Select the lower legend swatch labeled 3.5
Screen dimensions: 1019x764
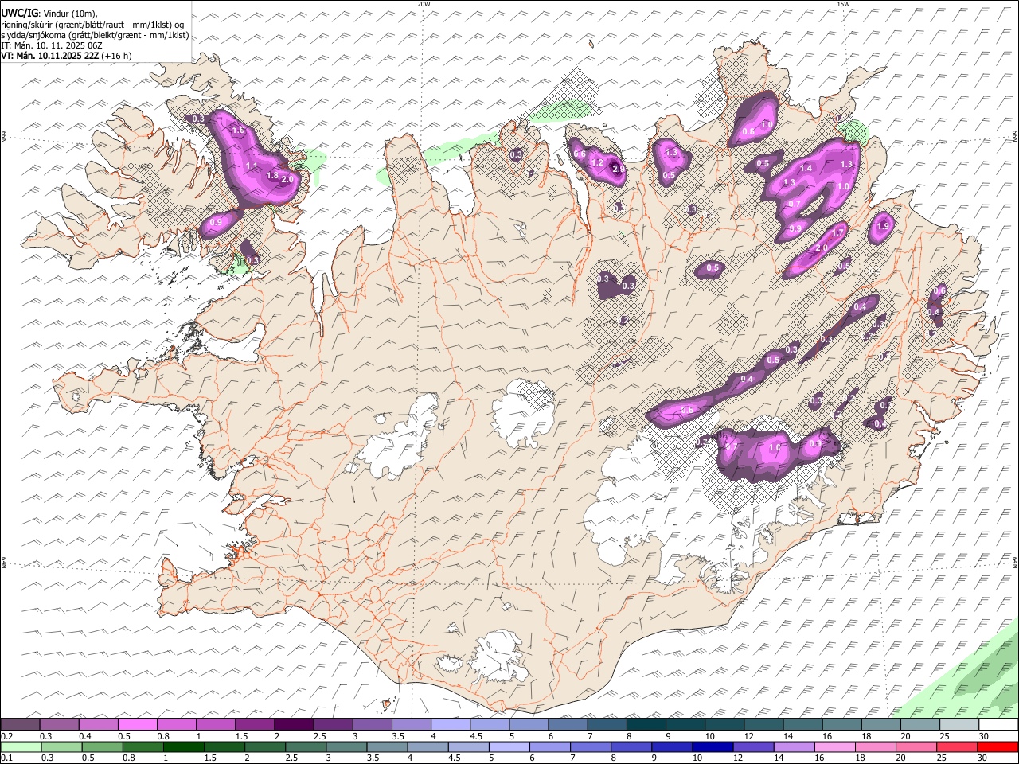click(388, 746)
